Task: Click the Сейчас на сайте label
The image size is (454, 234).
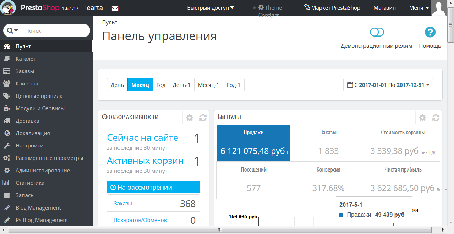Action: point(142,138)
